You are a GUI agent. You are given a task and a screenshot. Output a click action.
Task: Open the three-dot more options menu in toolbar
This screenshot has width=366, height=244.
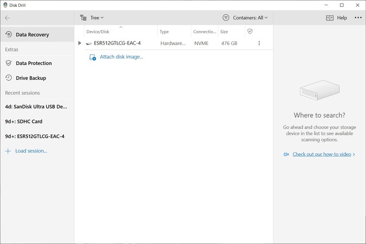pyautogui.click(x=358, y=18)
